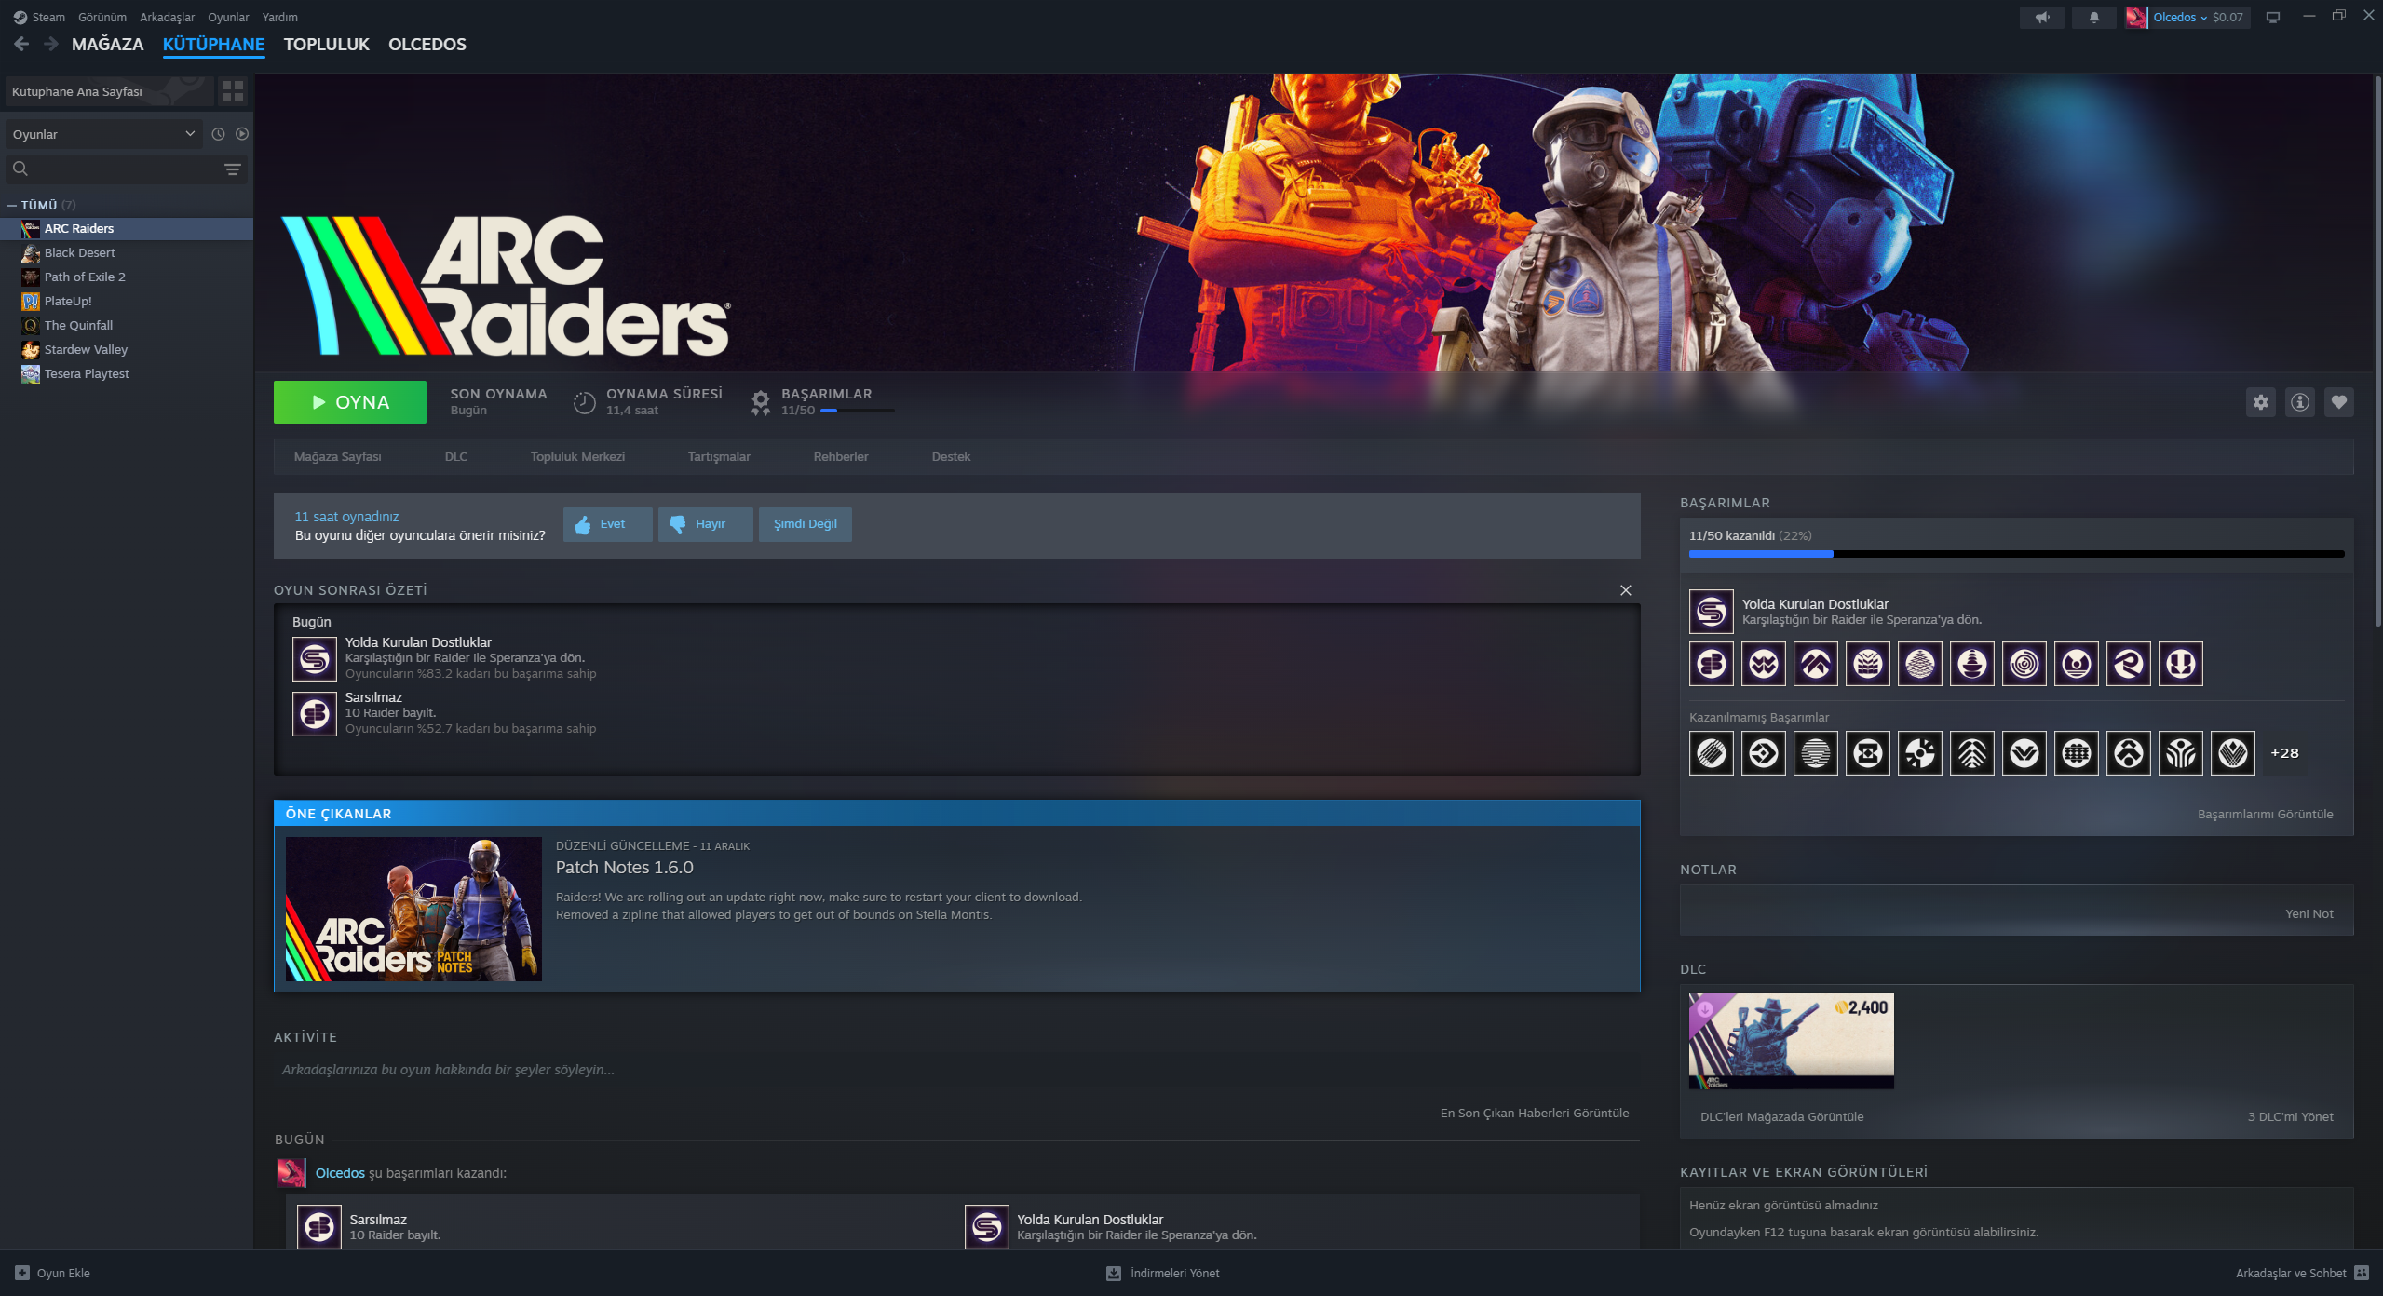Switch to the Topluluk Merkezi tab
The image size is (2383, 1296).
tap(576, 456)
